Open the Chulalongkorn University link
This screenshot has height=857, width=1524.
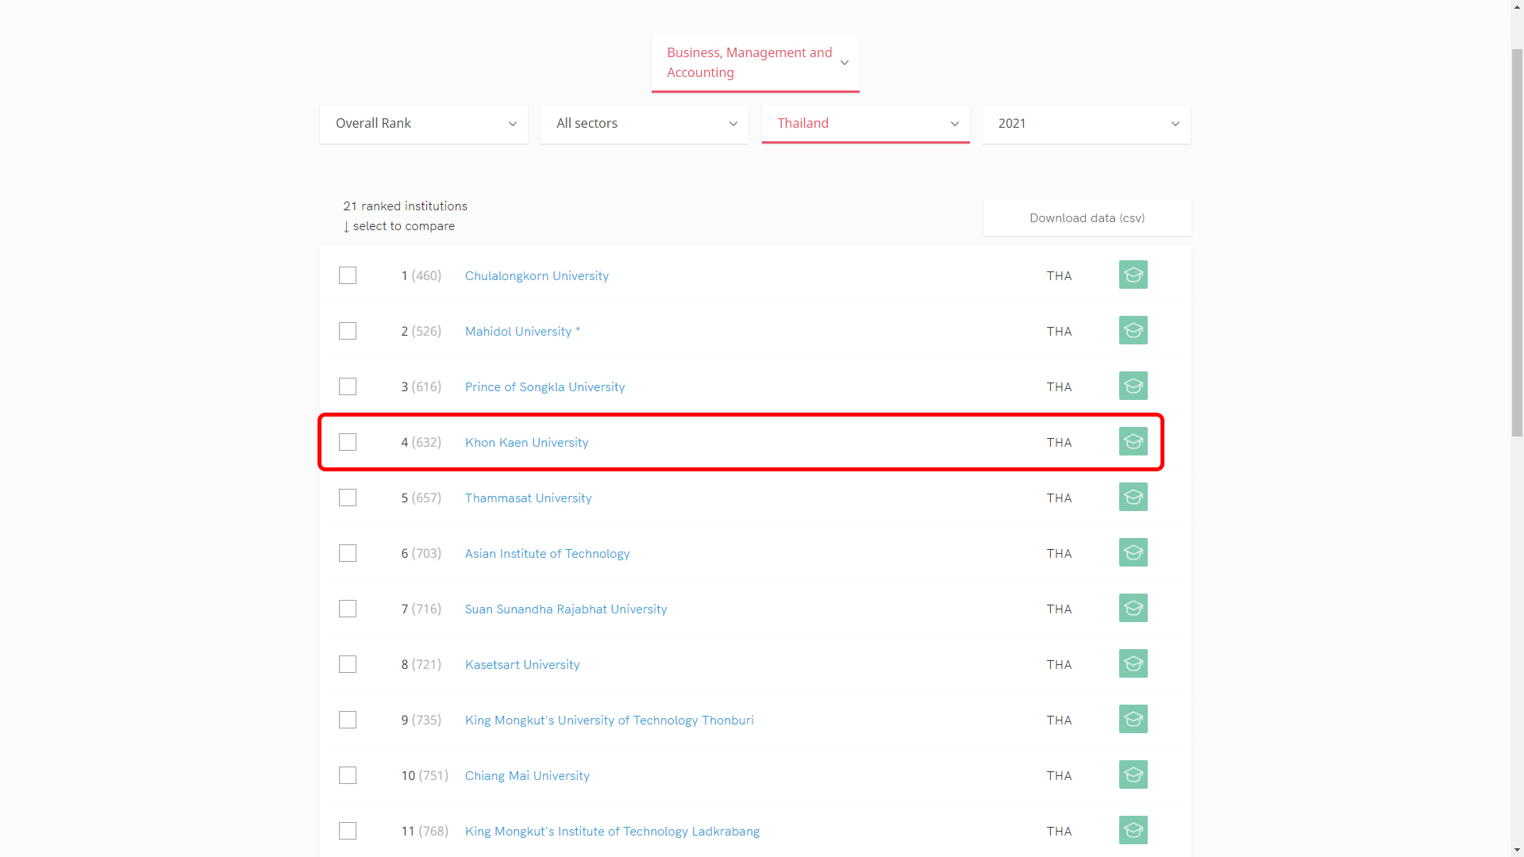pos(537,275)
